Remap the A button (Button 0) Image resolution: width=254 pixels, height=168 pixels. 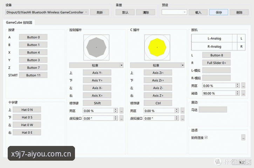pyautogui.click(x=33, y=37)
